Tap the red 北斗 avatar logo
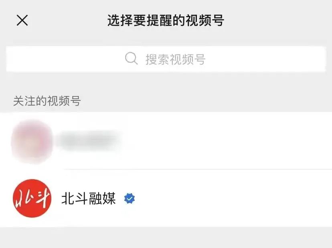 click(x=32, y=198)
